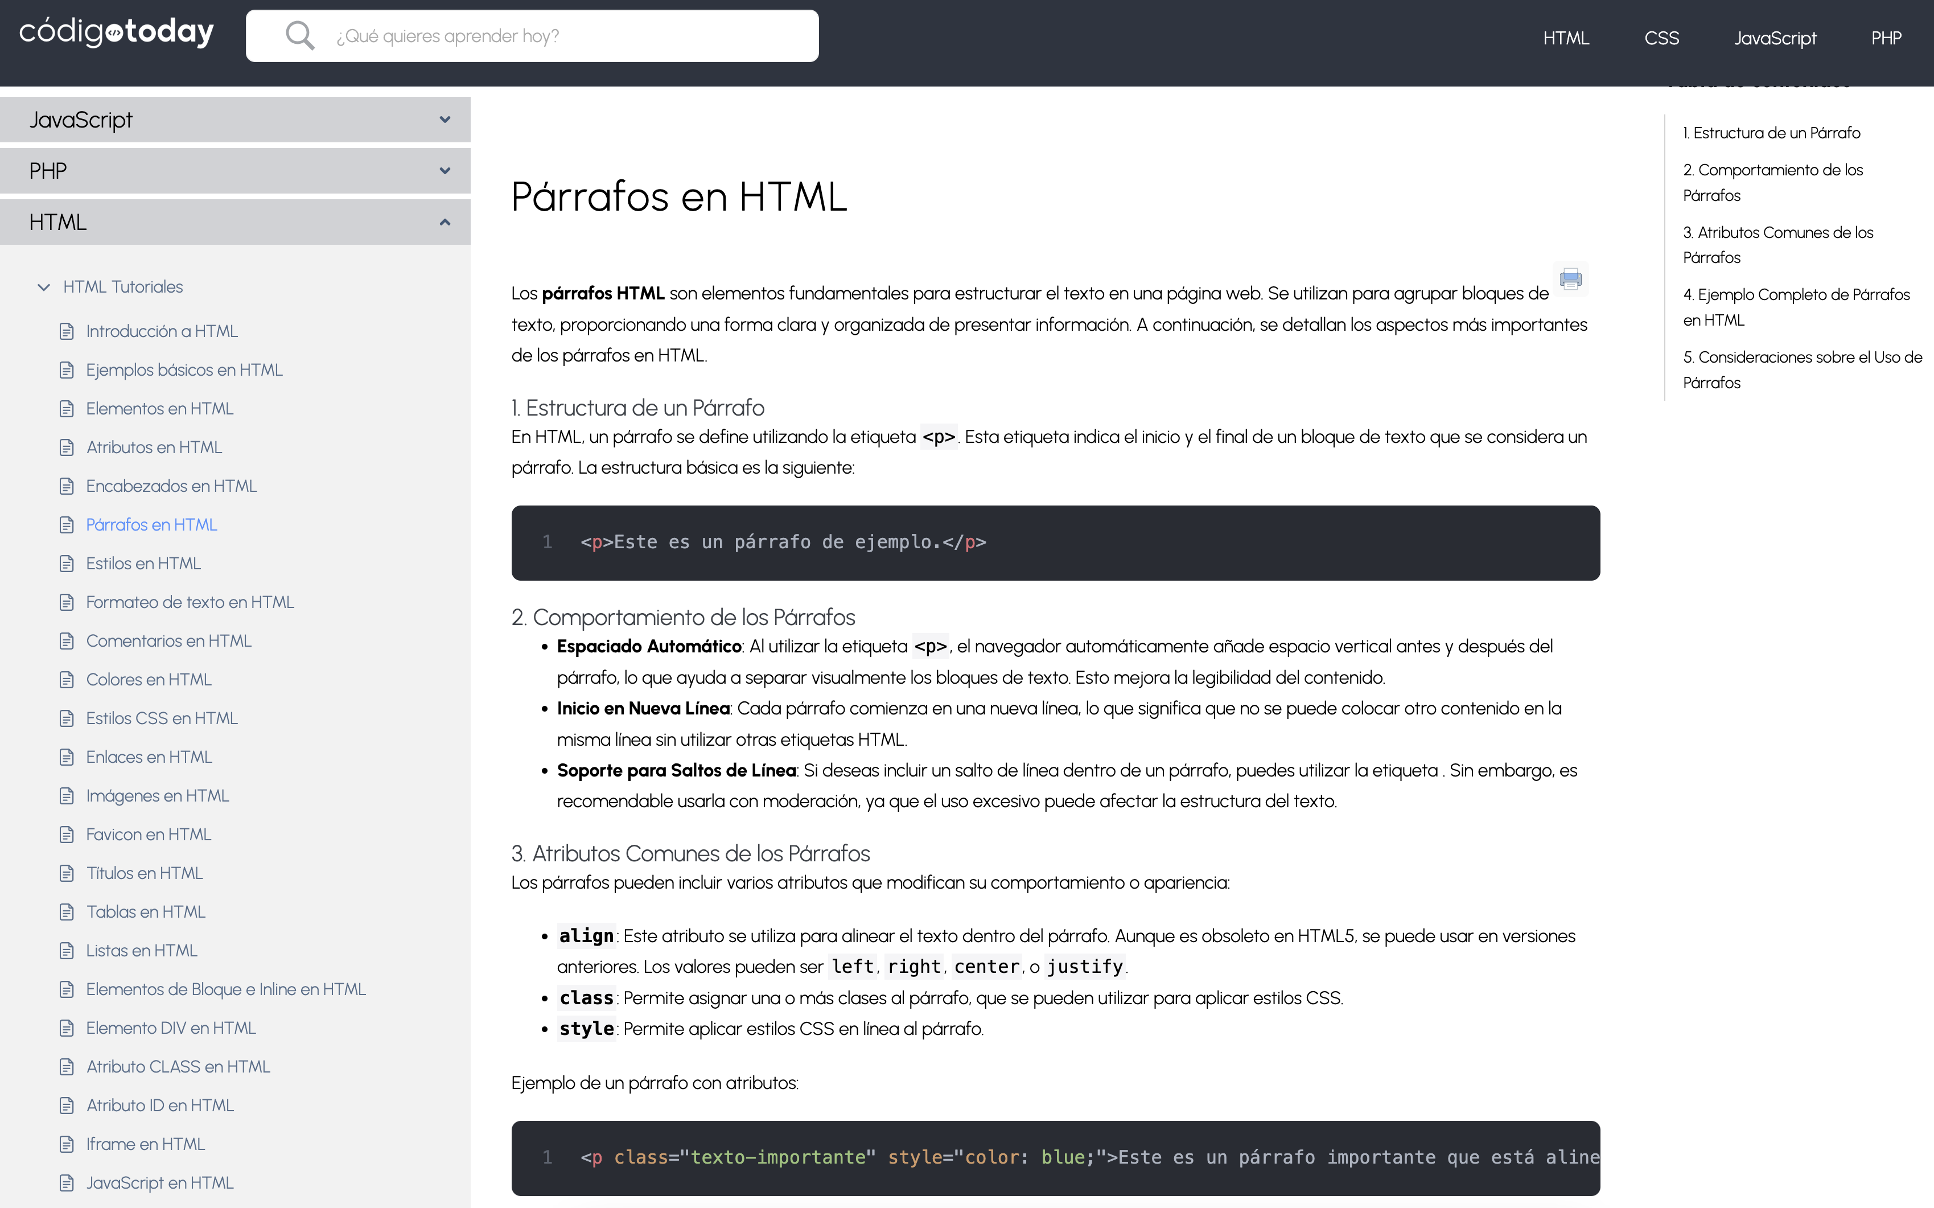Jump to '5. Consideraciones sobre el Uso' in contents

1803,370
